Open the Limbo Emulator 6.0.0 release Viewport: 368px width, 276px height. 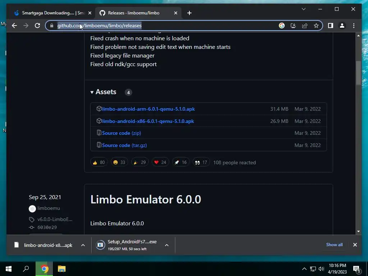coord(146,199)
